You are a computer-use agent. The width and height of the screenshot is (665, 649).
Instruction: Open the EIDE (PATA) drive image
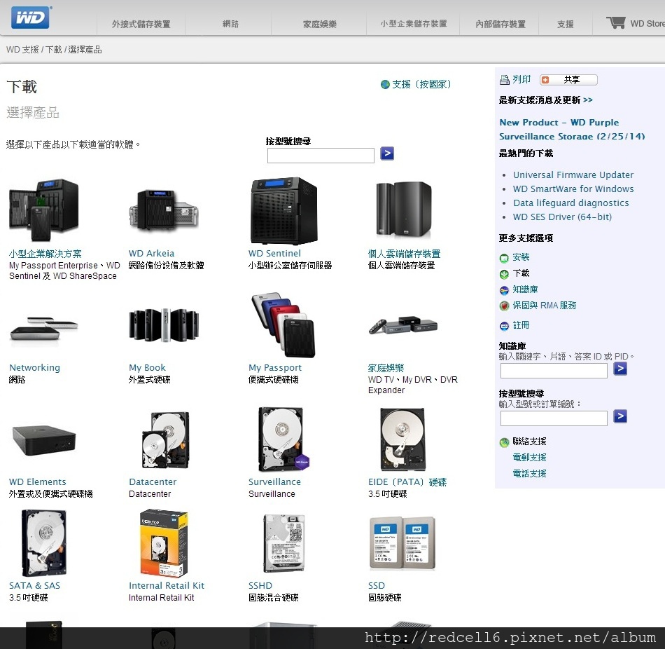[x=403, y=439]
